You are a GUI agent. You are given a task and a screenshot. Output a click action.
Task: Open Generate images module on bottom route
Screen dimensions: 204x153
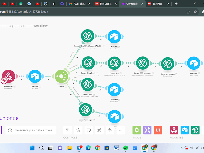(x=85, y=110)
